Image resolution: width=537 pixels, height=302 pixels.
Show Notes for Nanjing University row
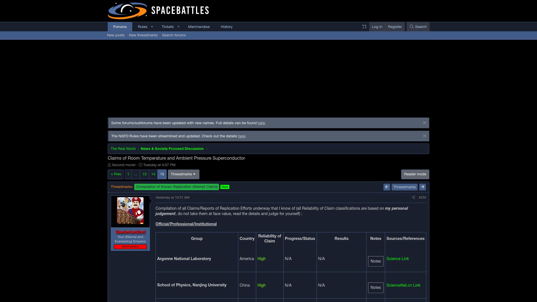[376, 287]
